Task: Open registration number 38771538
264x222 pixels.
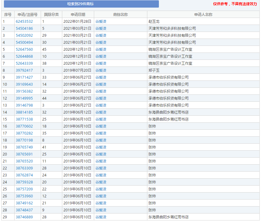Action: coord(24,119)
